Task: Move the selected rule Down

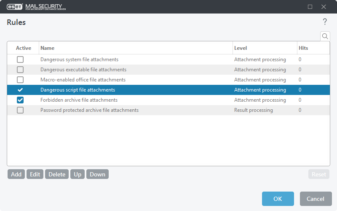Action: (x=97, y=174)
